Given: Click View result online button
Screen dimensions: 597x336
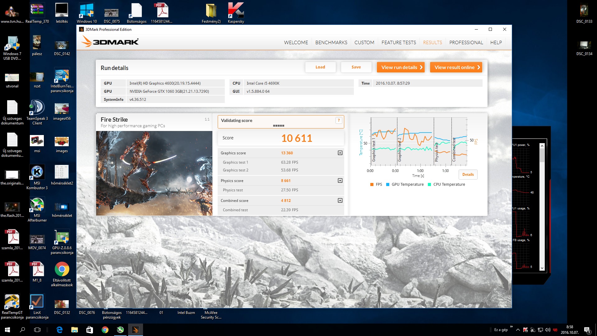Looking at the screenshot, I should (456, 67).
